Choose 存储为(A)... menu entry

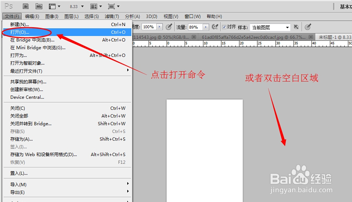coord(67,139)
